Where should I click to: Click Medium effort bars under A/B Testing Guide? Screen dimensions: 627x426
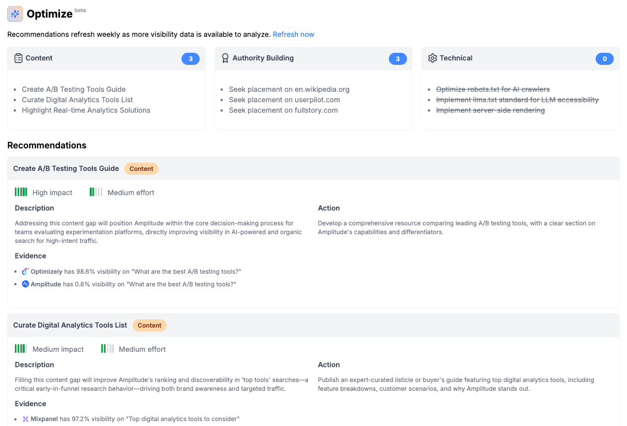point(96,192)
